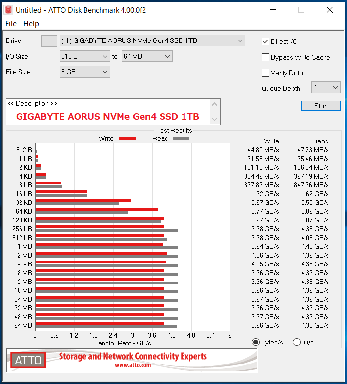Minimize the ATTO Disk Benchmark window
Screen dimensions: 347x384
pos(273,10)
